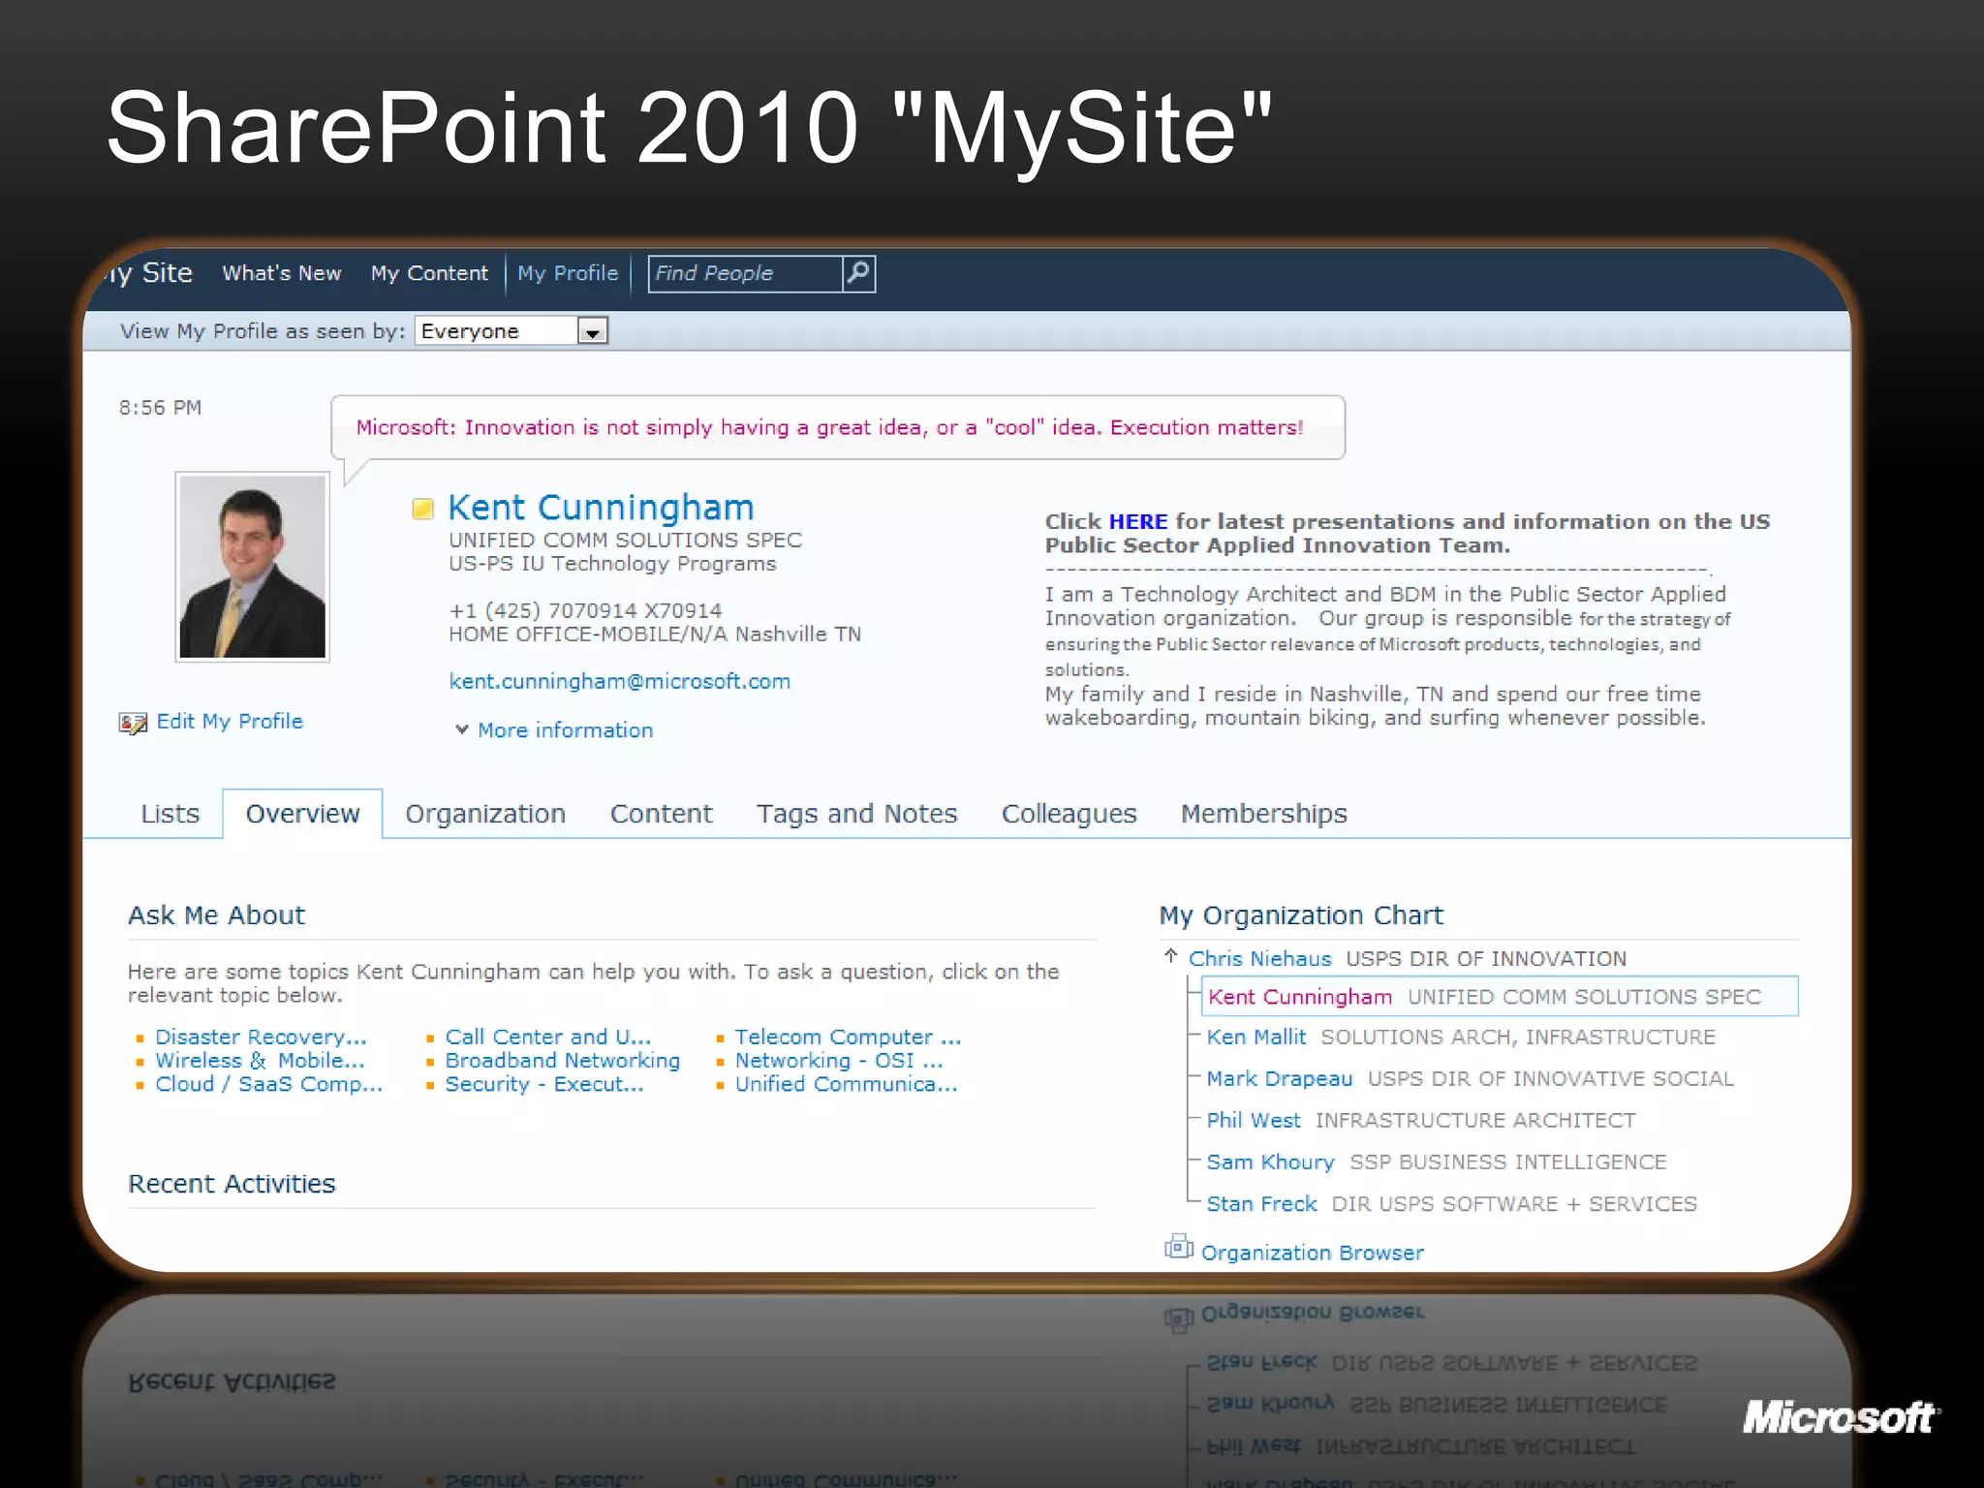The height and width of the screenshot is (1488, 1984).
Task: Open Sam Khoury in the organization chart
Action: point(1270,1162)
